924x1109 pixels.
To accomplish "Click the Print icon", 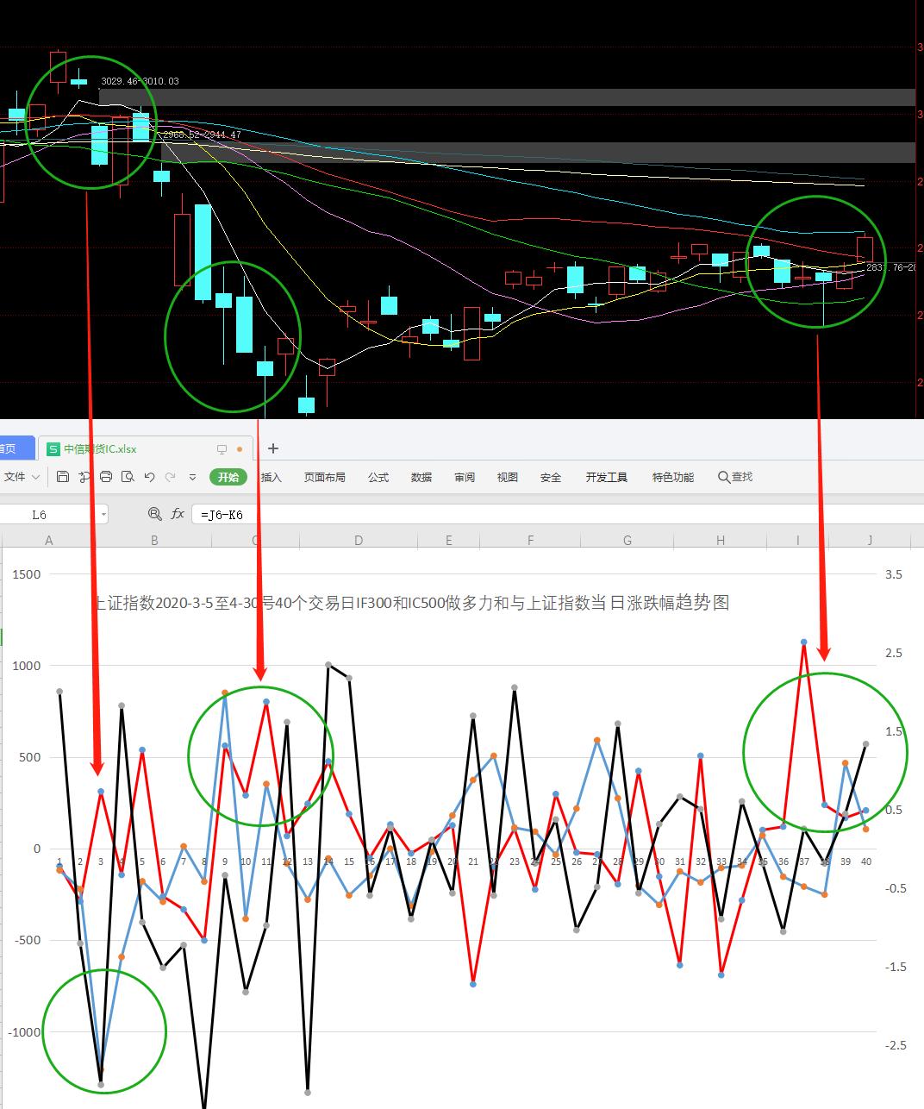I will click(x=106, y=477).
